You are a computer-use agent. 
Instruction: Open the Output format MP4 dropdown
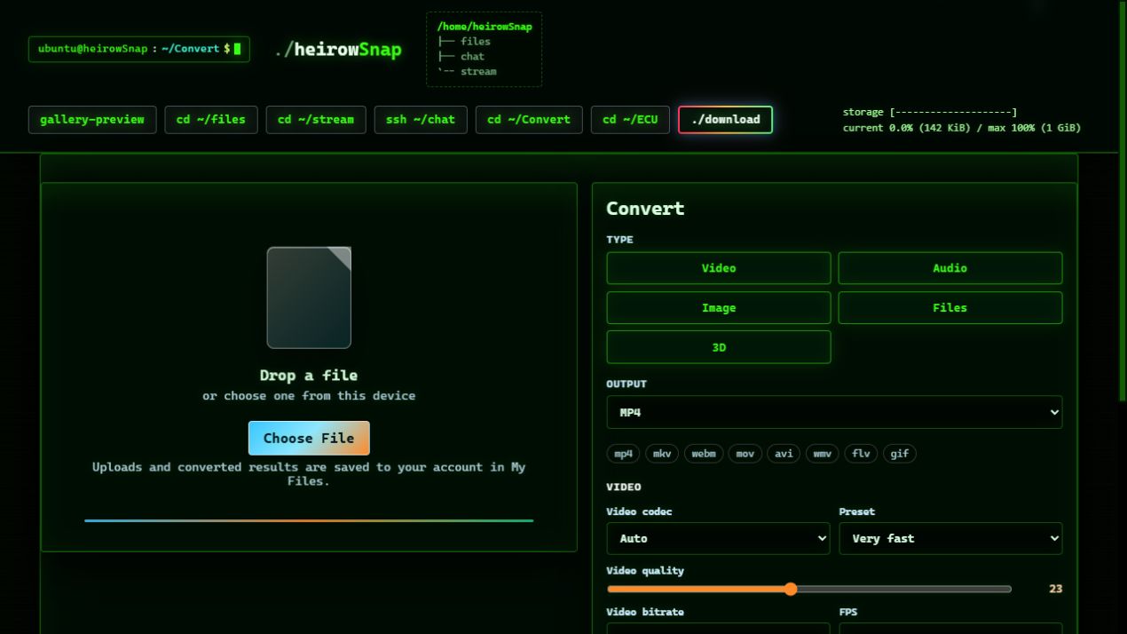click(x=834, y=412)
